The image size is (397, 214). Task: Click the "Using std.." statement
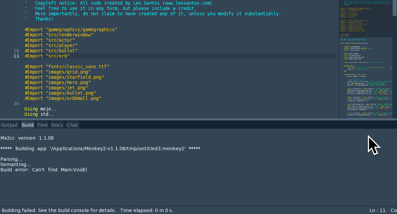pyautogui.click(x=39, y=114)
